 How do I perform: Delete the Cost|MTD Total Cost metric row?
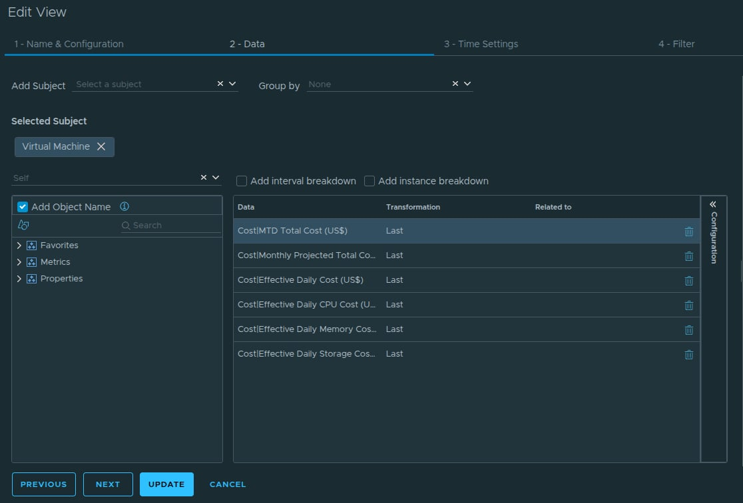tap(689, 231)
